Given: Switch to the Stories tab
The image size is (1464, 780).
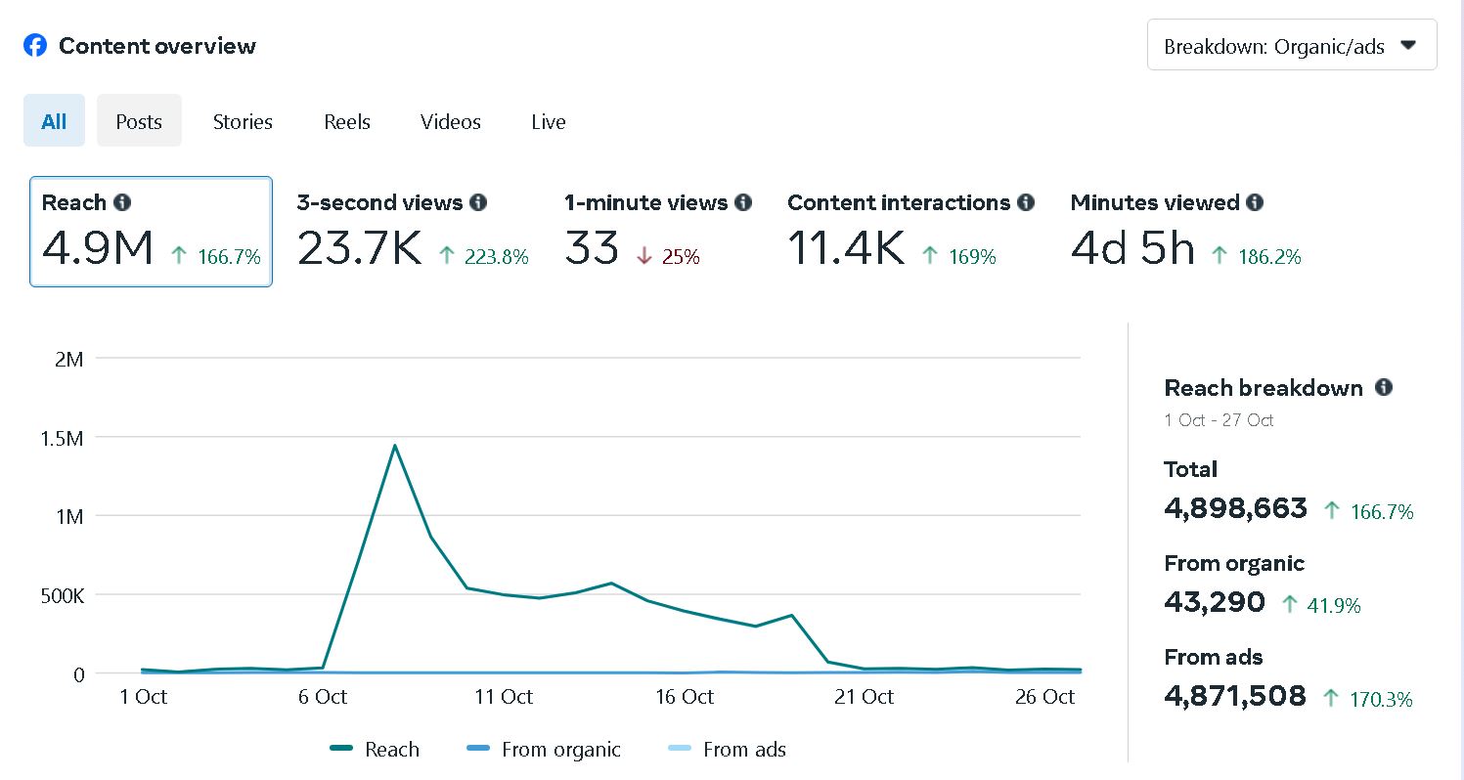Looking at the screenshot, I should (243, 121).
